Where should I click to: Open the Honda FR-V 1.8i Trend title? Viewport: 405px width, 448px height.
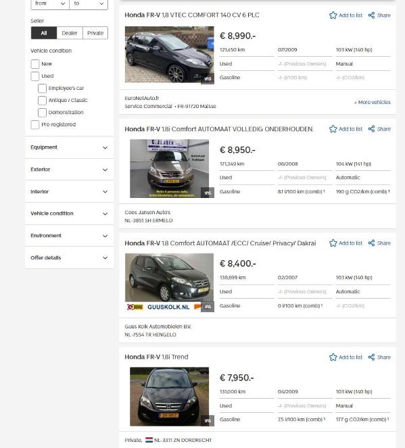pos(156,357)
